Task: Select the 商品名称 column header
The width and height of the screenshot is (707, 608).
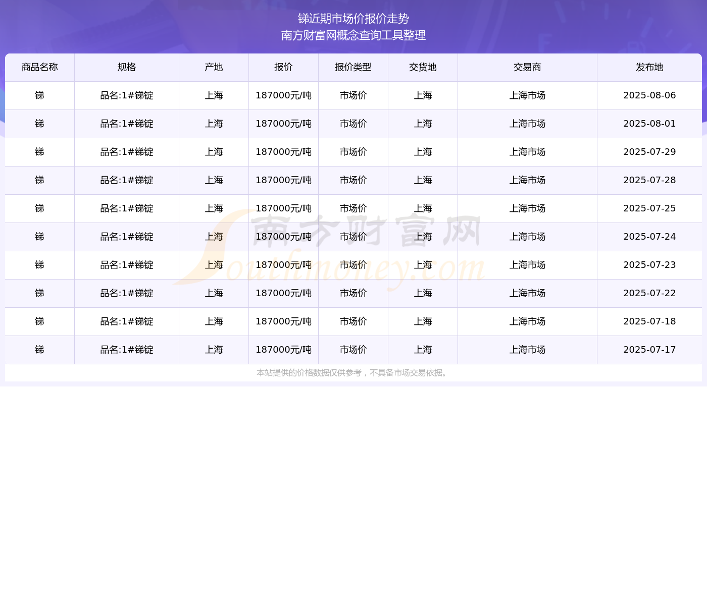Action: click(x=40, y=67)
